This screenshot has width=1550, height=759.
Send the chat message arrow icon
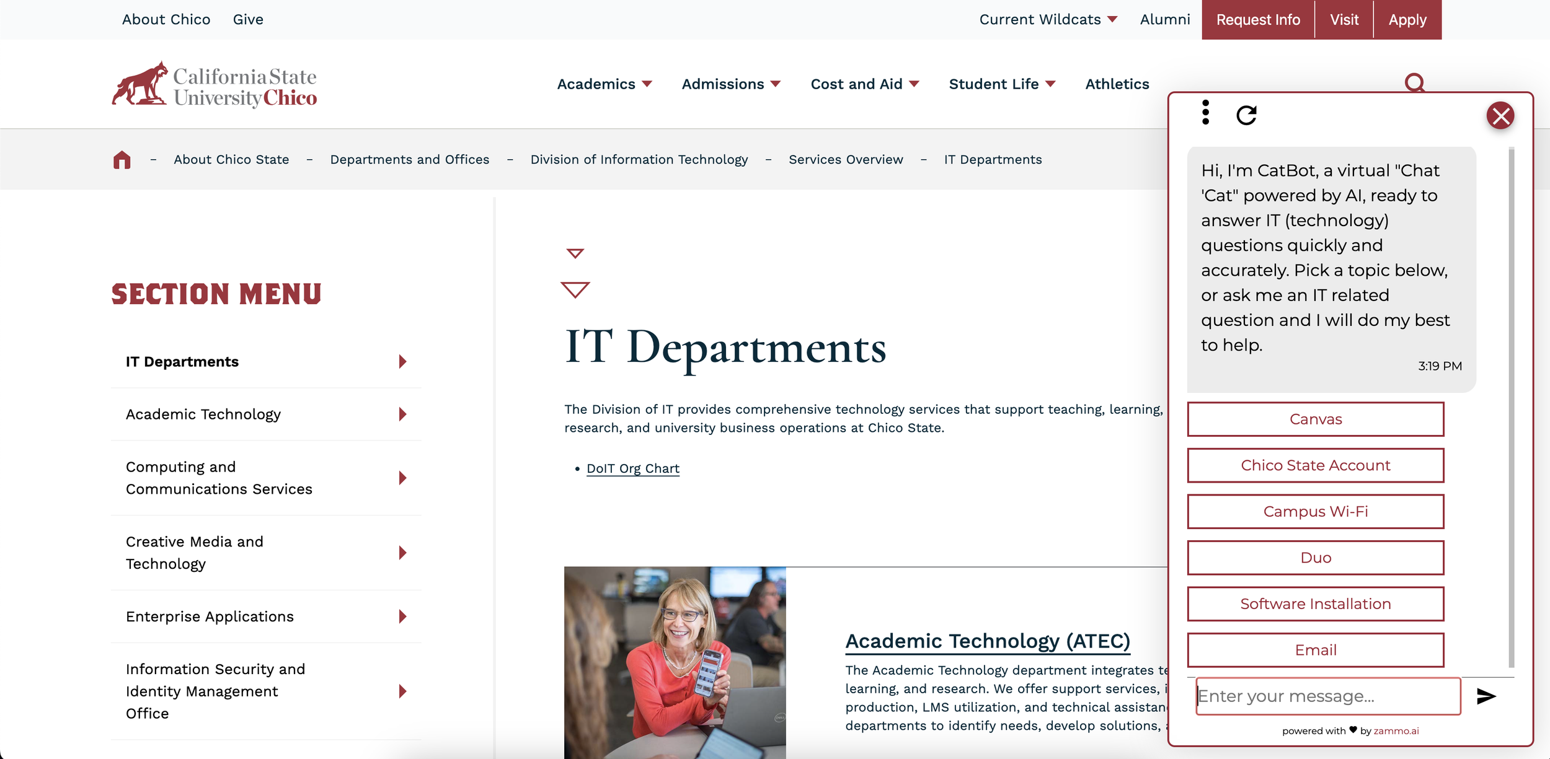1486,696
